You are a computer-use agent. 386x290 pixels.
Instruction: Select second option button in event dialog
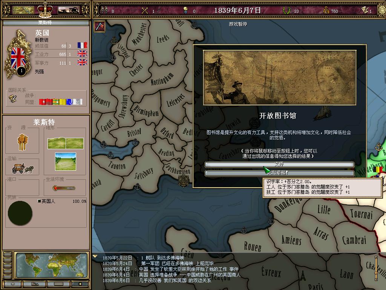[x=279, y=173]
